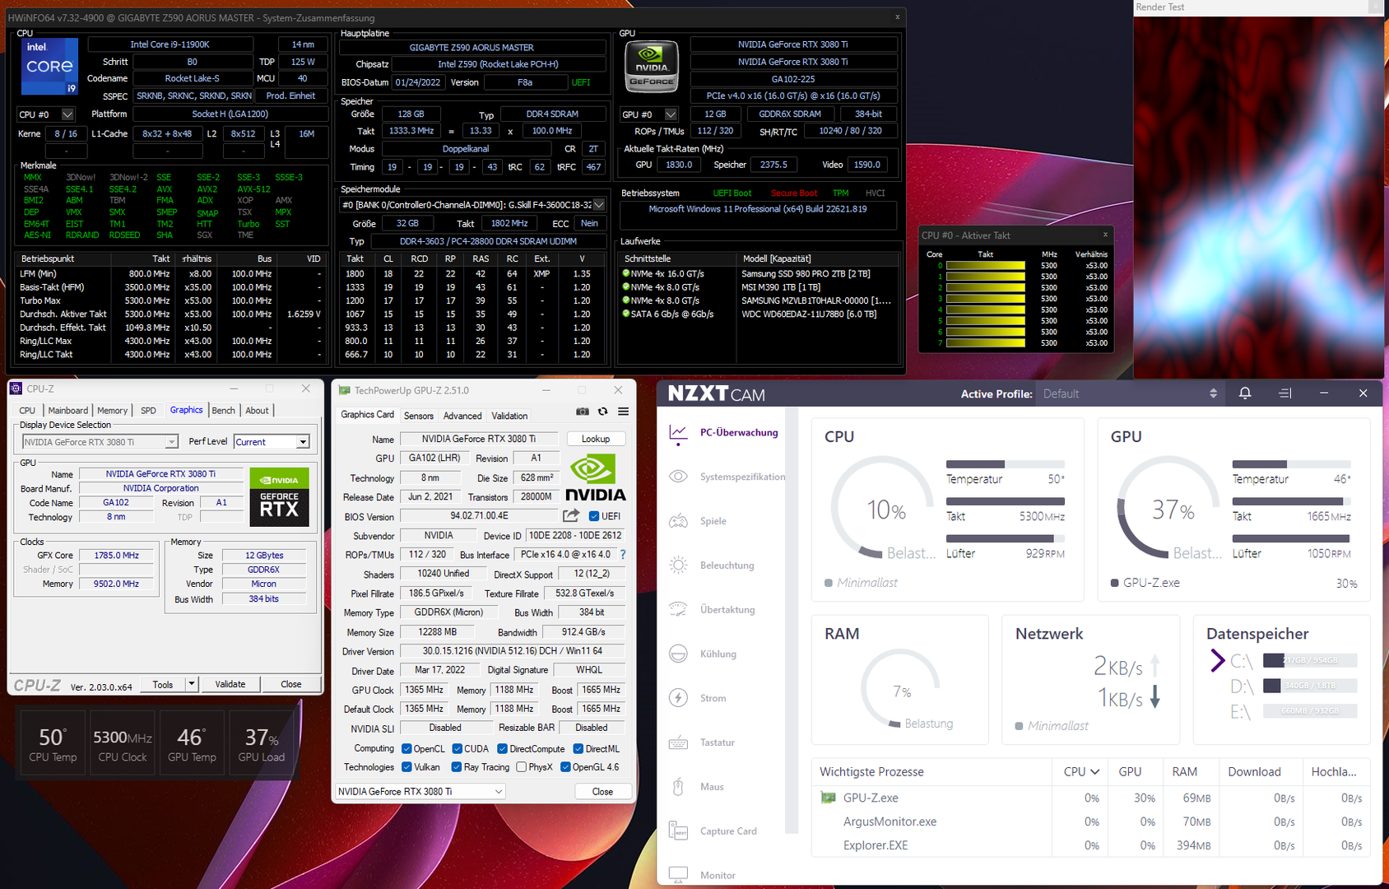
Task: Toggle the Ray Tracing checkbox
Action: pos(457,767)
